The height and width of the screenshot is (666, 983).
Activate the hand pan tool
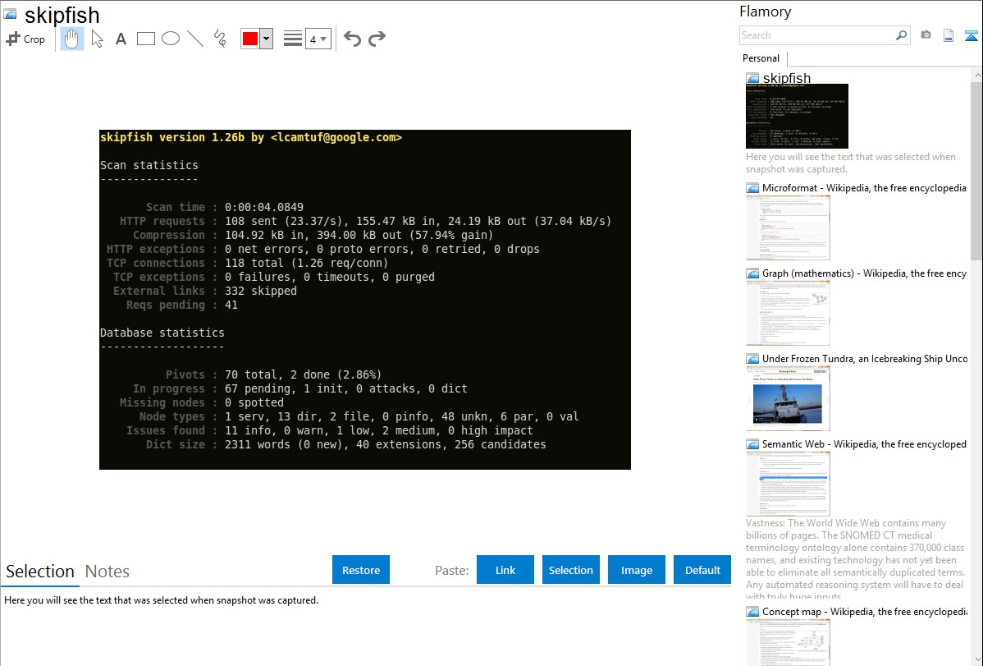(x=72, y=39)
